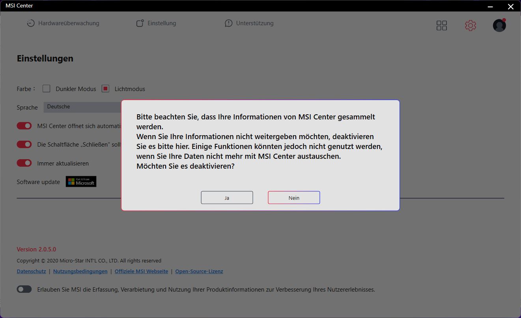Open the user profile avatar
The image size is (521, 318).
point(499,25)
